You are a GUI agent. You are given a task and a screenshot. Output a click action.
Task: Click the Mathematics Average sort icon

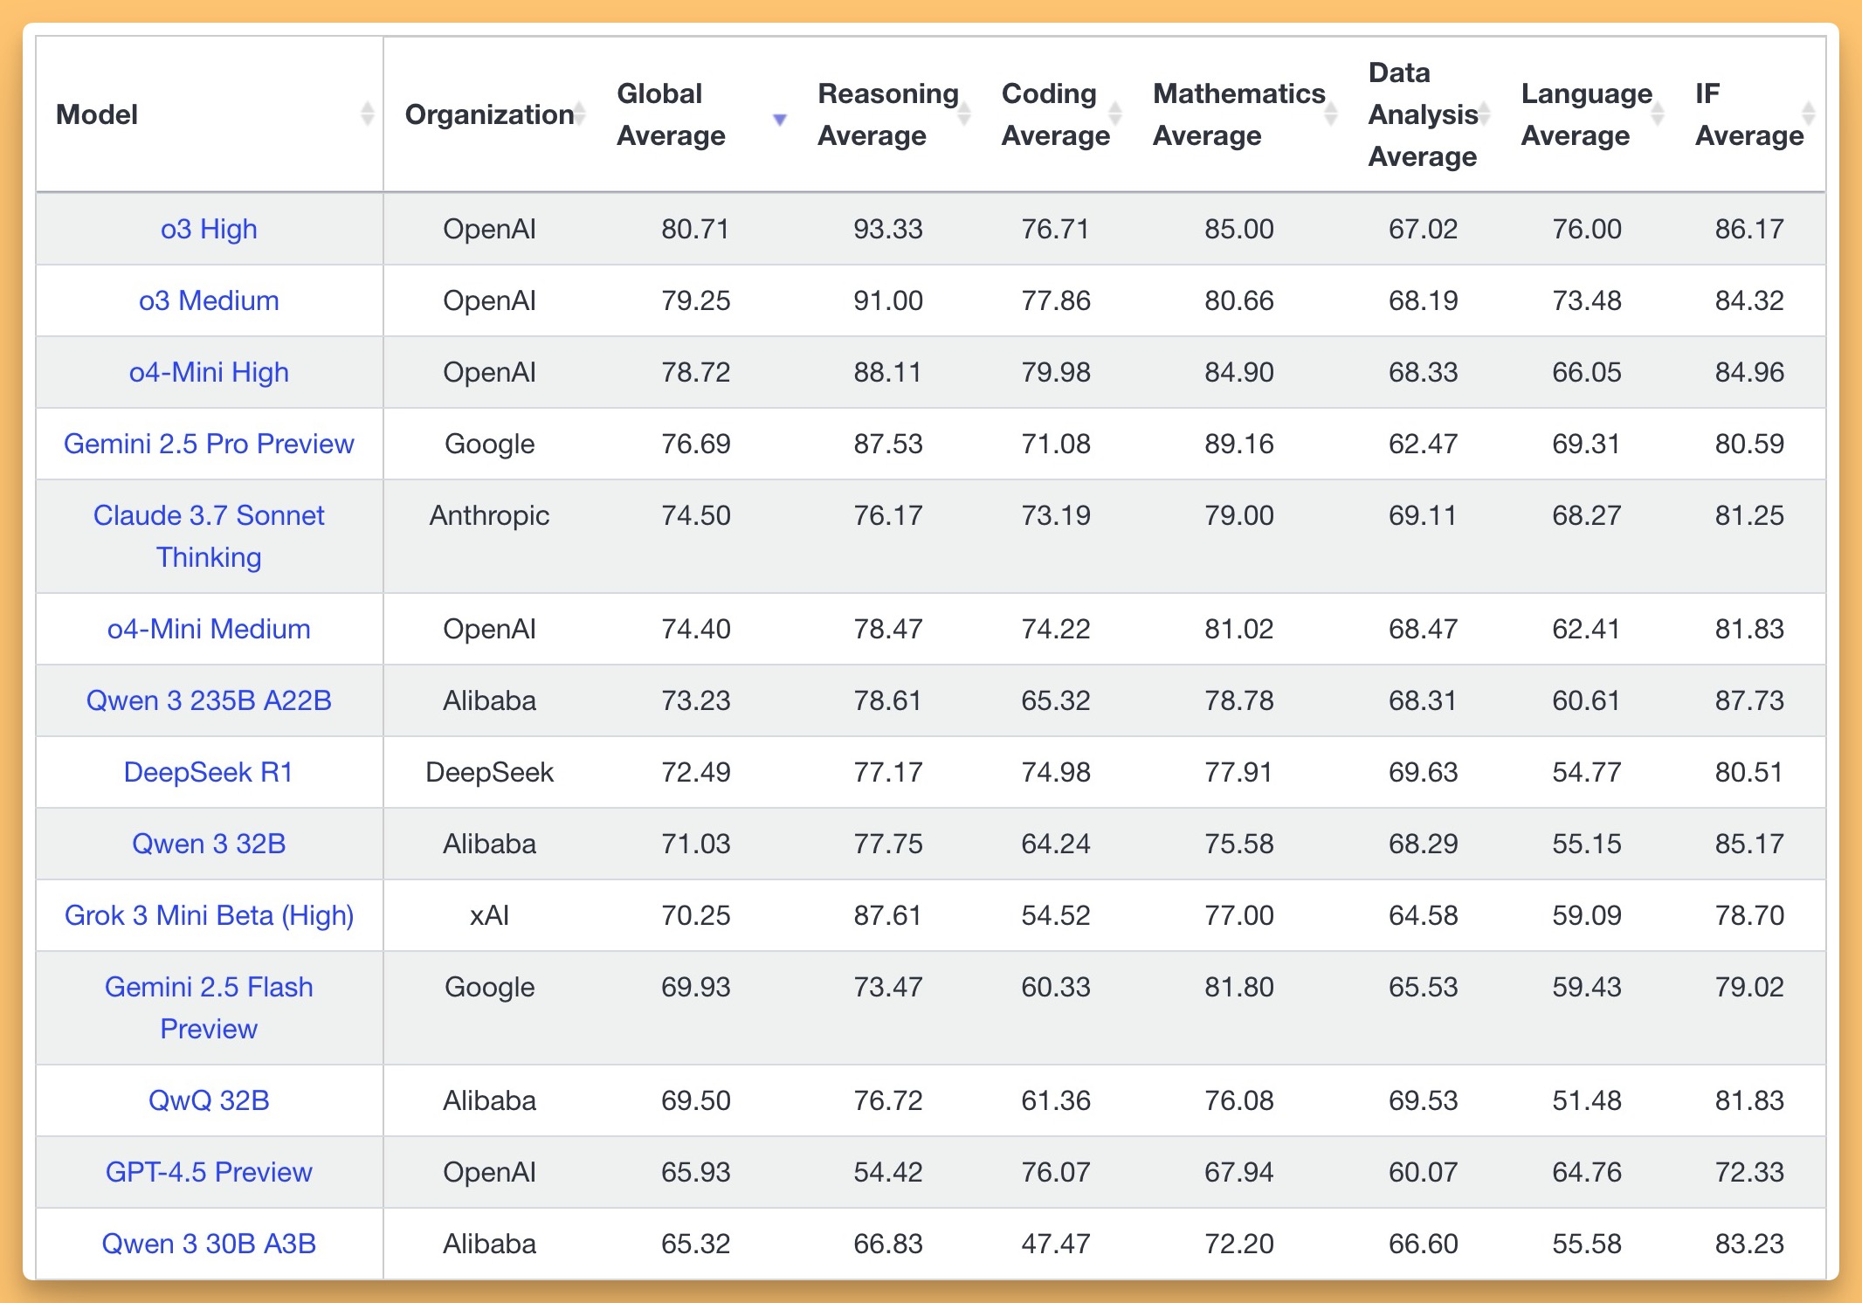point(1331,114)
